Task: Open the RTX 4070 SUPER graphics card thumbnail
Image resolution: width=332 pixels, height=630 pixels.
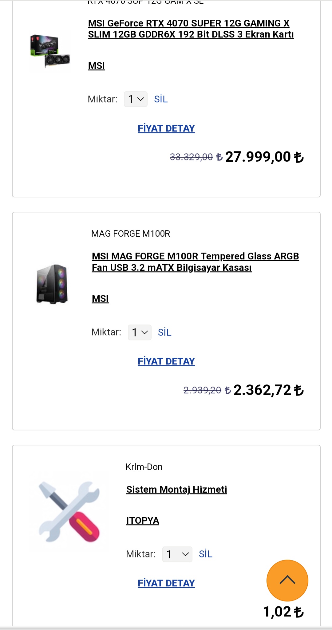Action: pyautogui.click(x=50, y=52)
